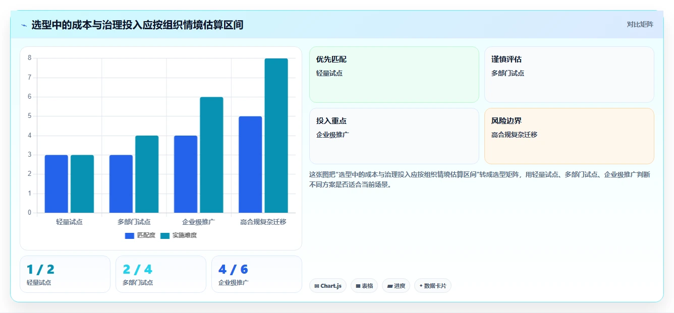Click the 对比矩阵 label in the header
The height and width of the screenshot is (313, 674).
click(x=640, y=24)
